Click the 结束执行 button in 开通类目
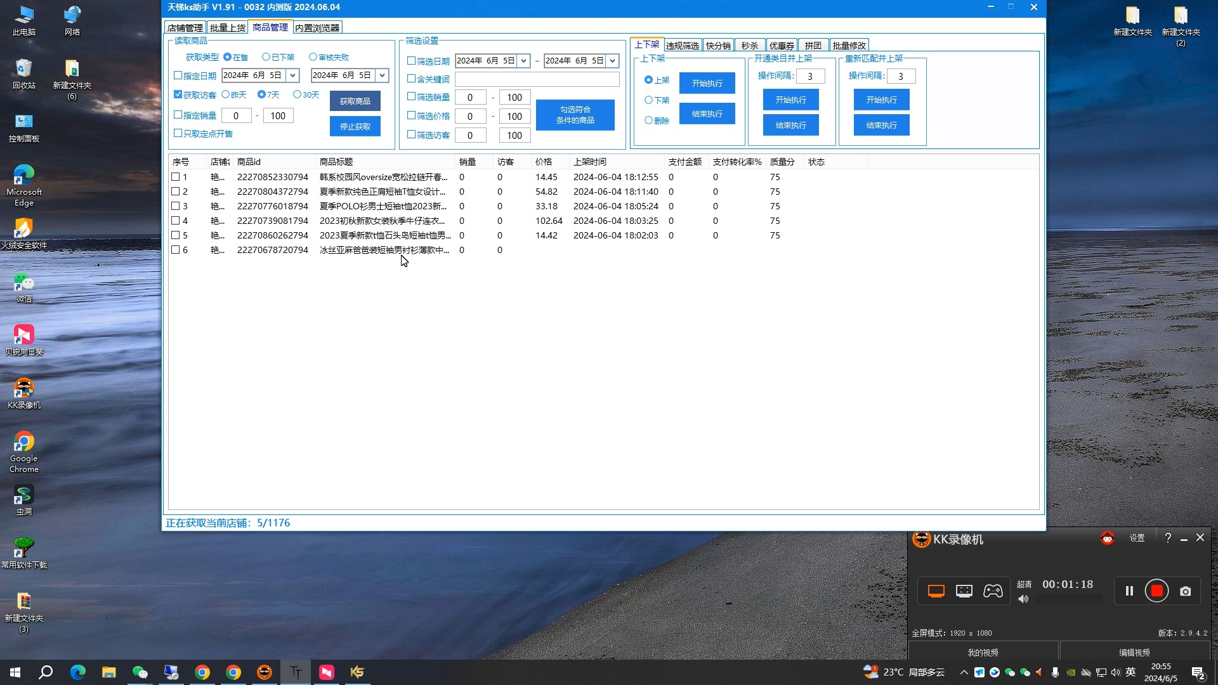Screen dimensions: 1218x685 (x=791, y=124)
